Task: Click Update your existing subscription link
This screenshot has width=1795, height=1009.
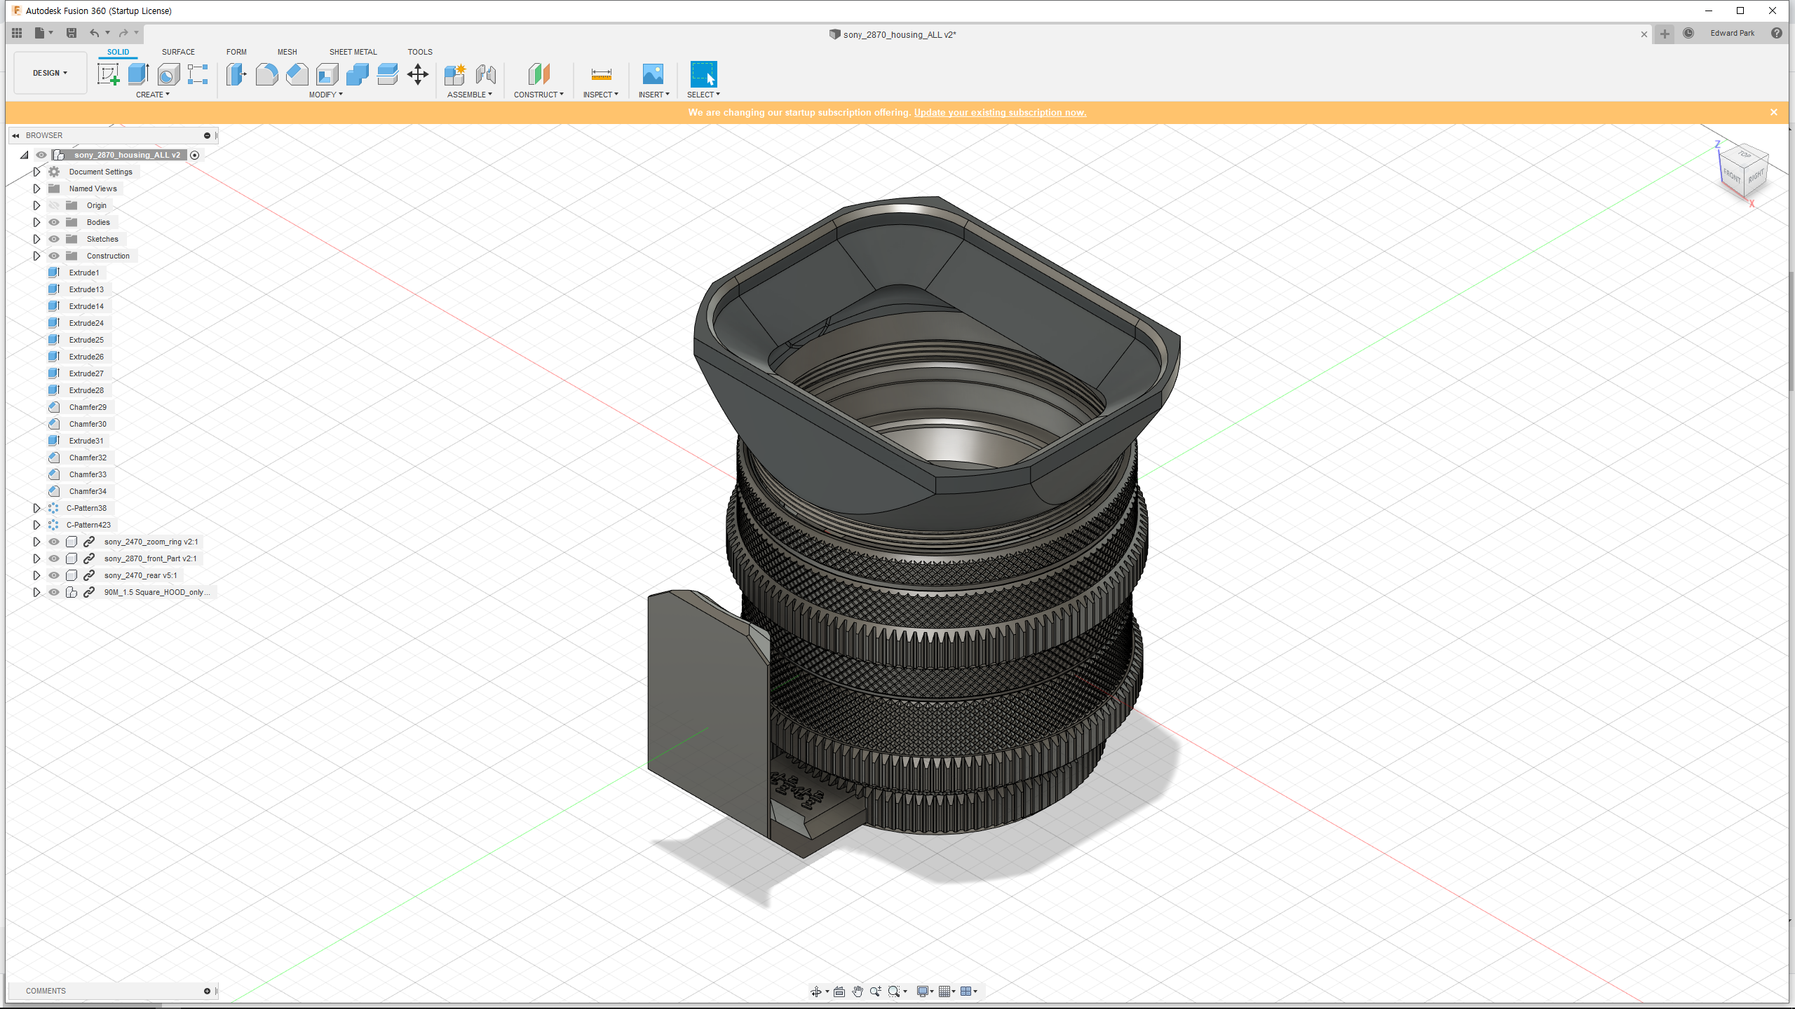Action: 1000,112
